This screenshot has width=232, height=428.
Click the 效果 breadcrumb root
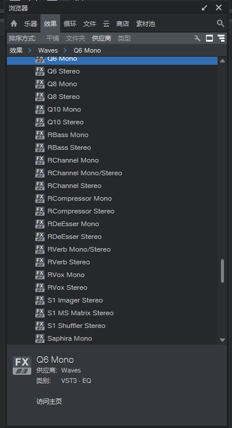[16, 50]
